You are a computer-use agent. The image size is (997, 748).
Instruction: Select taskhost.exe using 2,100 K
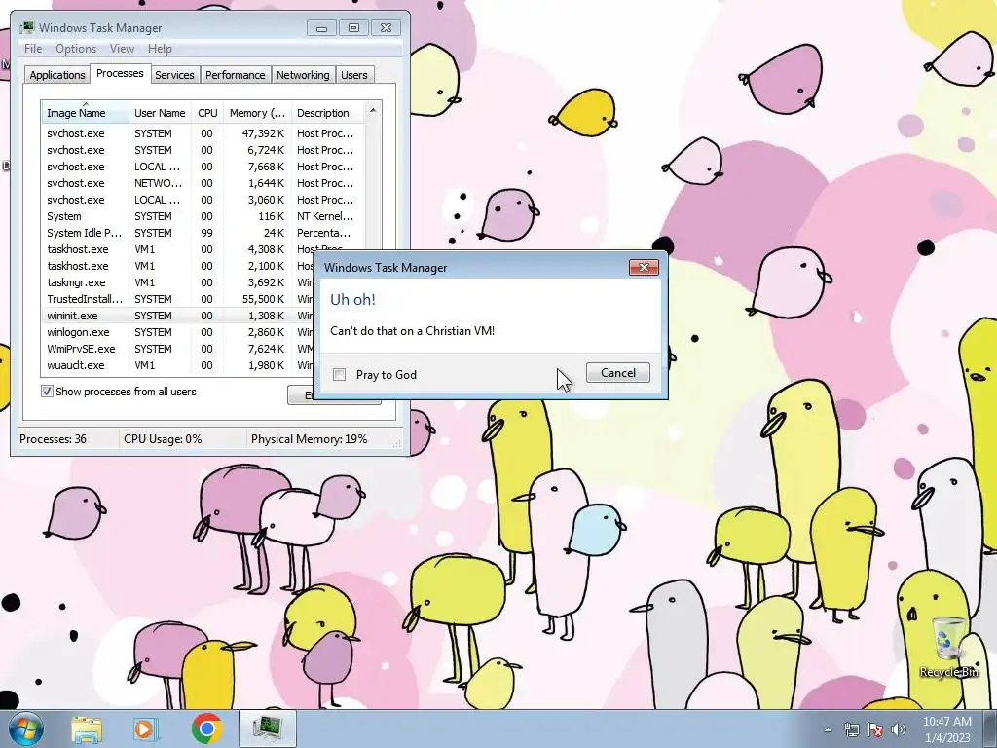click(179, 266)
